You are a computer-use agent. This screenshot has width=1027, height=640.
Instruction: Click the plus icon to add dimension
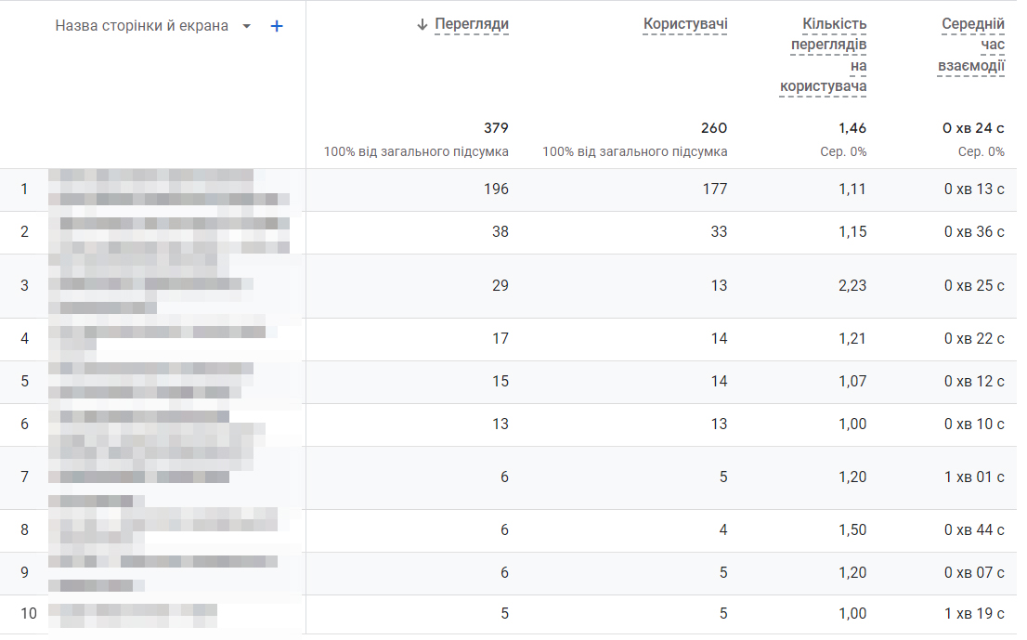[x=276, y=26]
